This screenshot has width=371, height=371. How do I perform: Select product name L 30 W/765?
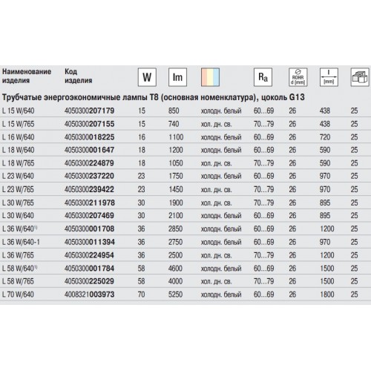pos(18,203)
